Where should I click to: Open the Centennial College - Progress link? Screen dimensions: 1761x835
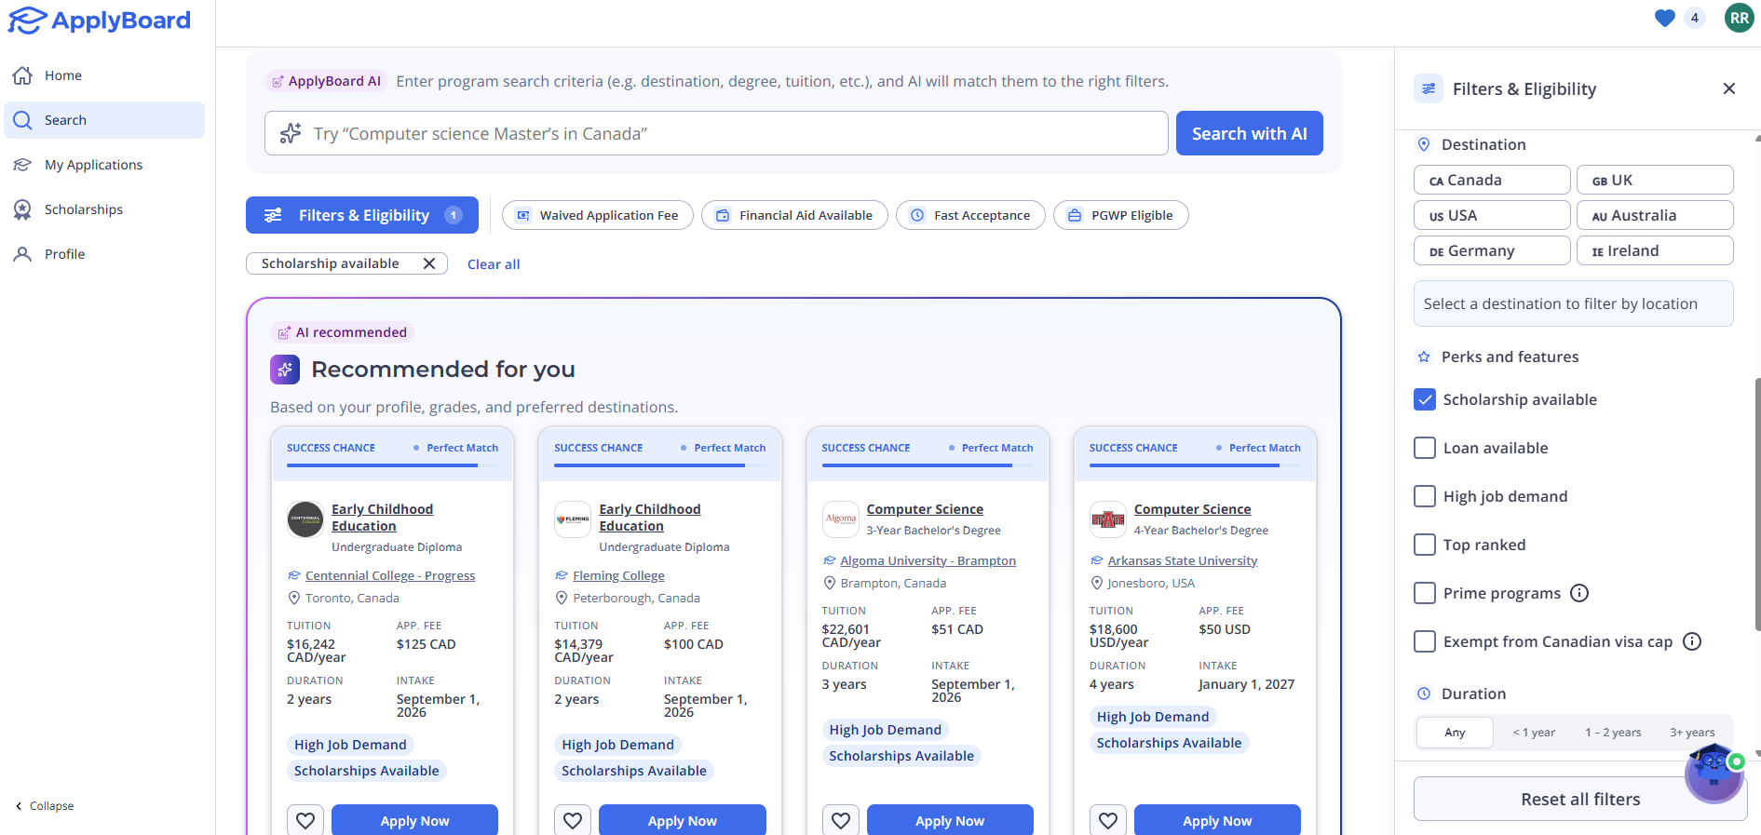pyautogui.click(x=390, y=576)
